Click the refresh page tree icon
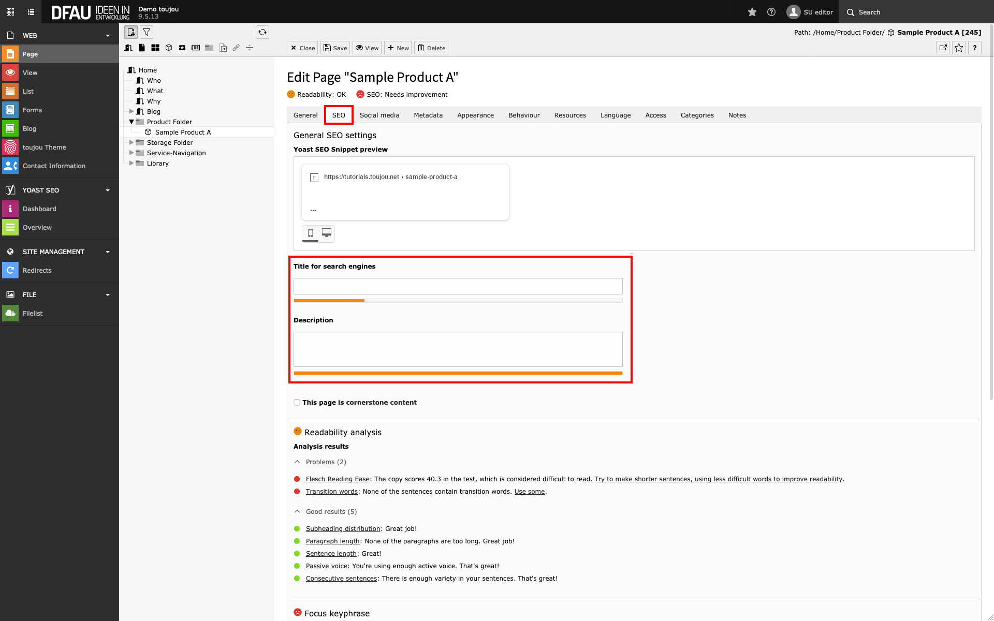 tap(262, 32)
